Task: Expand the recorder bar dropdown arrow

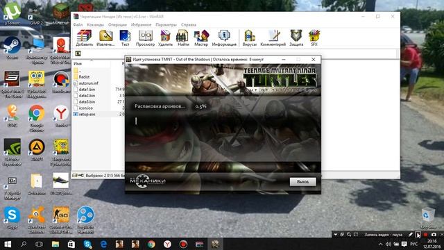Action: click(336, 235)
